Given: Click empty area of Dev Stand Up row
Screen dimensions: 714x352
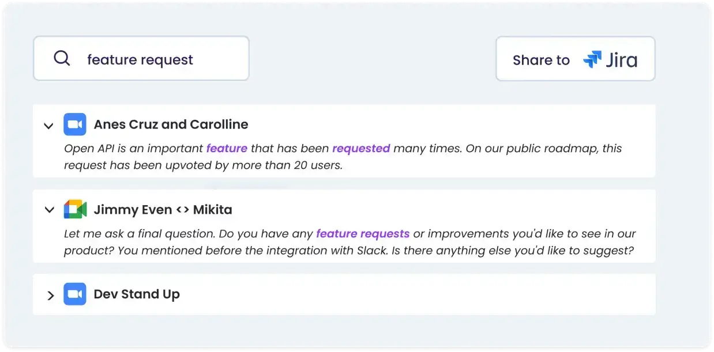Looking at the screenshot, I should point(415,294).
